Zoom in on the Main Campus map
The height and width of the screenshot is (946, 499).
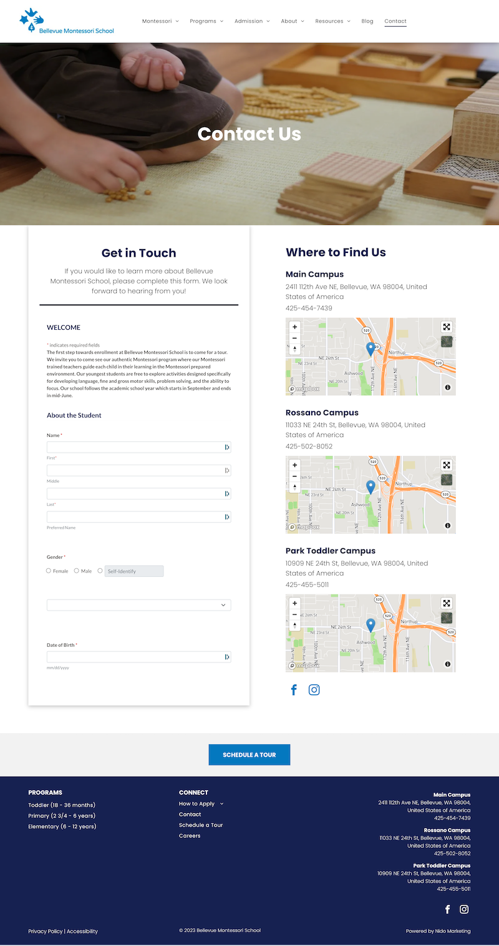click(x=294, y=327)
